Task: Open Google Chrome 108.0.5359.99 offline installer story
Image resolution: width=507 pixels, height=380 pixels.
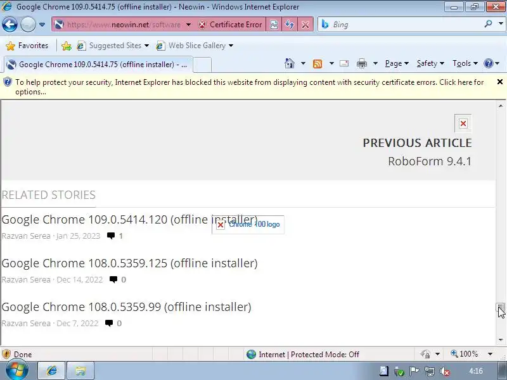Action: click(126, 307)
